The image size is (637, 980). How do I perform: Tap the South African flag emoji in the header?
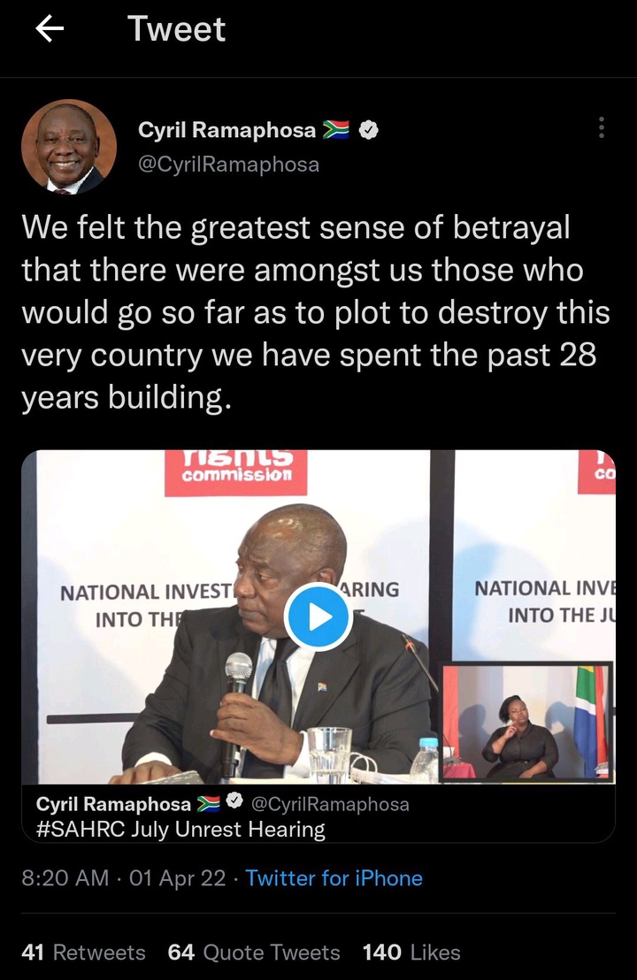(336, 130)
